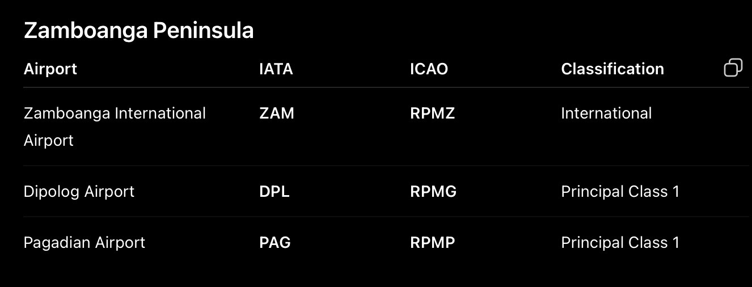752x287 pixels.
Task: Select the Zamboanga Peninsula heading
Action: click(x=139, y=31)
